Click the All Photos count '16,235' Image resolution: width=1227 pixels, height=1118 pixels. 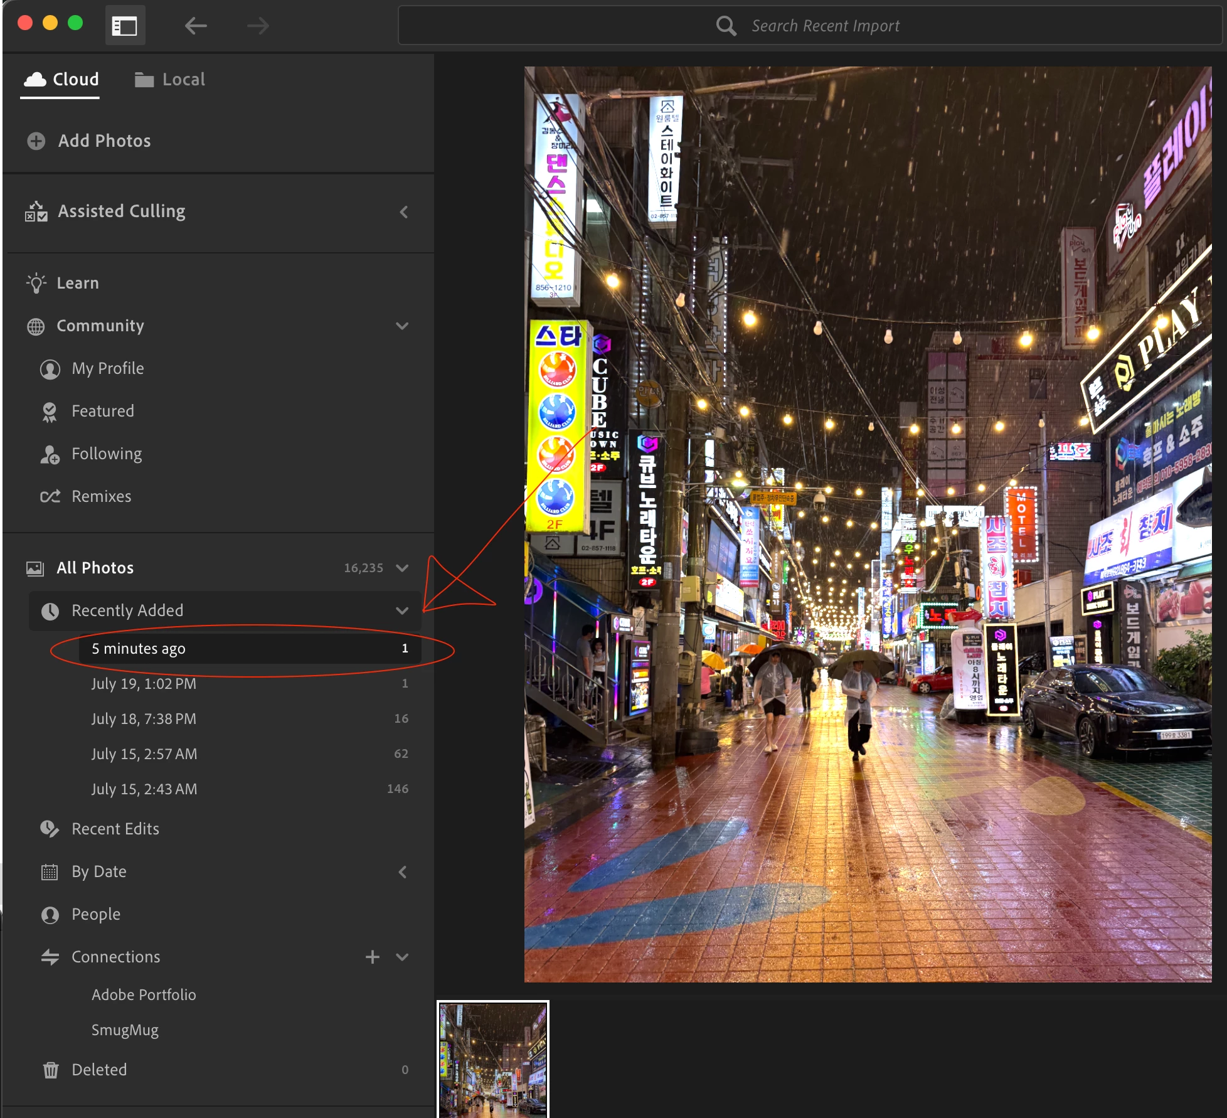363,568
